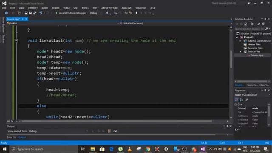Click the Properties Alphabetical sort icon

pos(241,100)
